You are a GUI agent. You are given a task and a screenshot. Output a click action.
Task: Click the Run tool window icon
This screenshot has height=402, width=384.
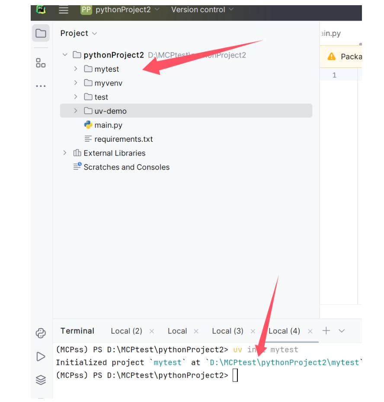40,357
